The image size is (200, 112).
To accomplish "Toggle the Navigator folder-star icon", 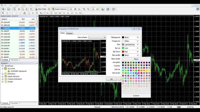I will click(23, 9).
